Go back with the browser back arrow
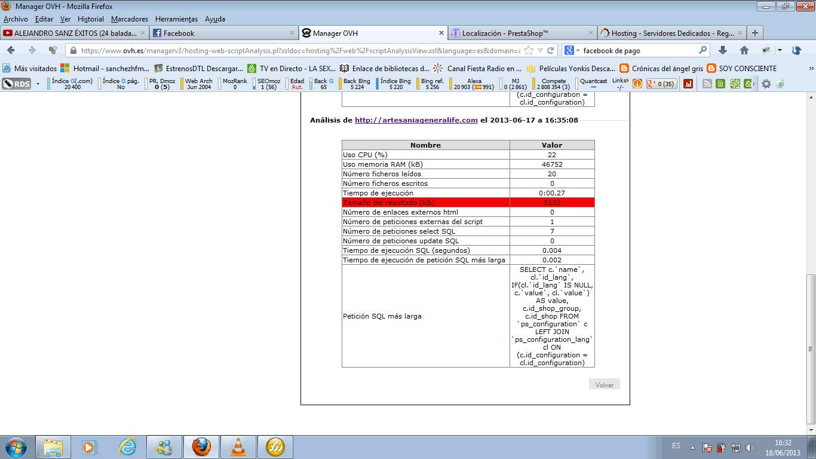Image resolution: width=816 pixels, height=459 pixels. (x=11, y=50)
